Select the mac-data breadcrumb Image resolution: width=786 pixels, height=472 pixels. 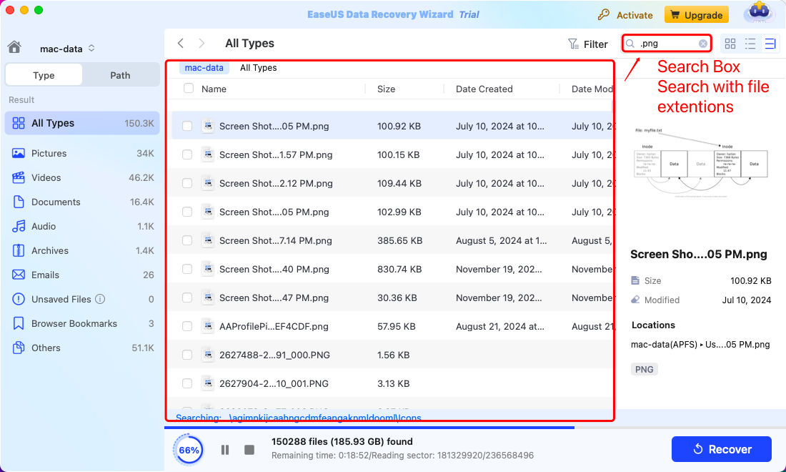(x=204, y=68)
